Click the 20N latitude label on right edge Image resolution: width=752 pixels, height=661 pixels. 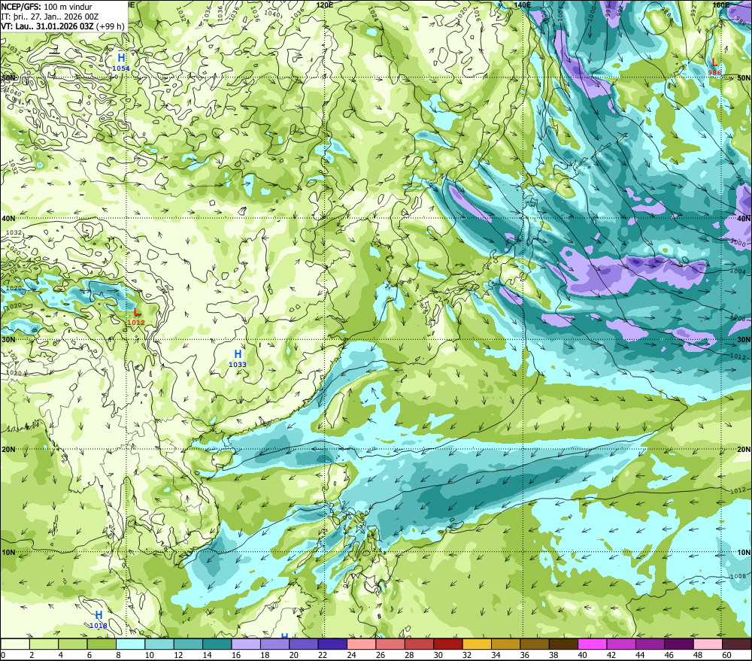pos(744,450)
